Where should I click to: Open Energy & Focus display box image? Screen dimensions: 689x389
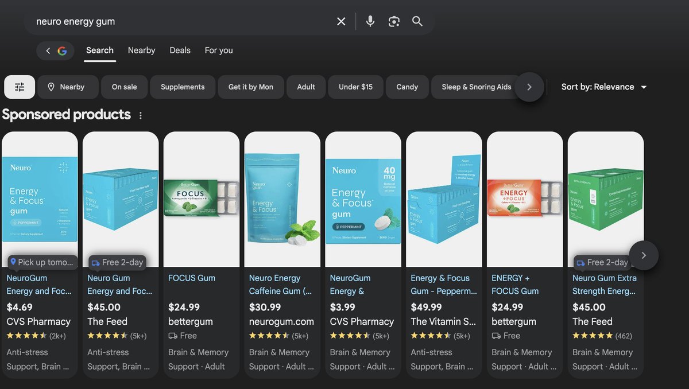[x=444, y=199]
